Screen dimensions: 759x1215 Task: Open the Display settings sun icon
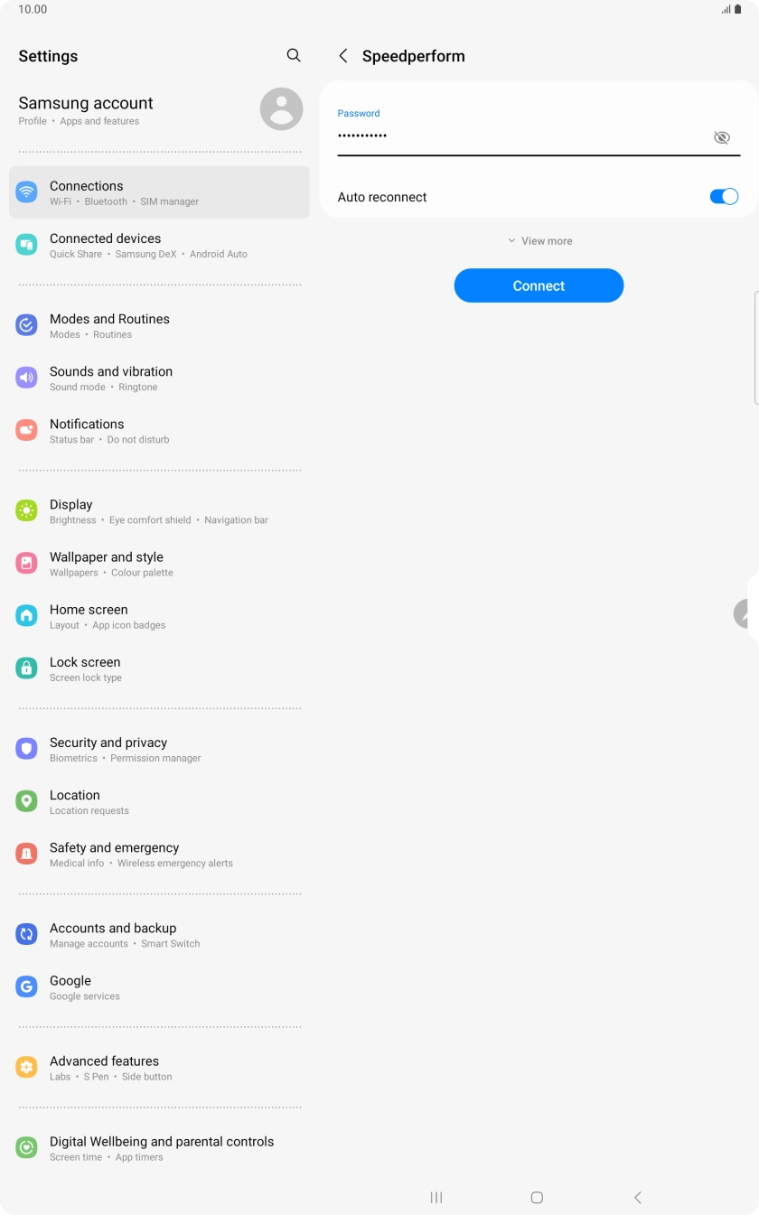(x=27, y=510)
